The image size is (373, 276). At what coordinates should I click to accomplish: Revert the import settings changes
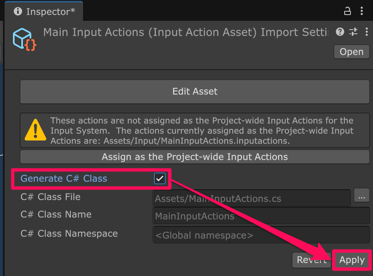(x=311, y=260)
